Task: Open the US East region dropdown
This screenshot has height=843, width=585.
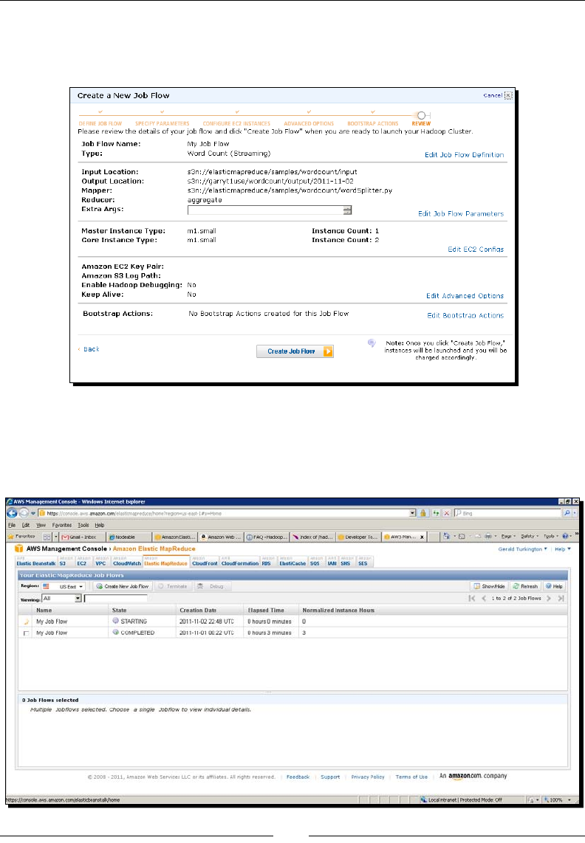Action: 63,587
